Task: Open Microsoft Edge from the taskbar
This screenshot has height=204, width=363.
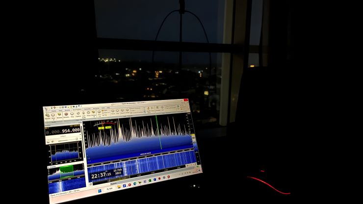Action: click(135, 183)
